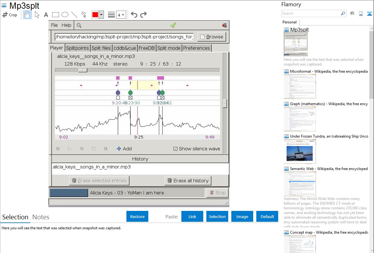The image size is (374, 253).
Task: Open the Personal tab
Action: point(289,22)
